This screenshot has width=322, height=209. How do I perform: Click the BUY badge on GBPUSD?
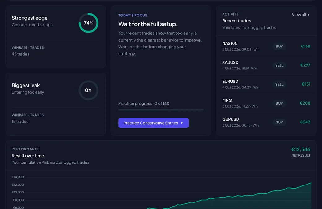pos(279,122)
